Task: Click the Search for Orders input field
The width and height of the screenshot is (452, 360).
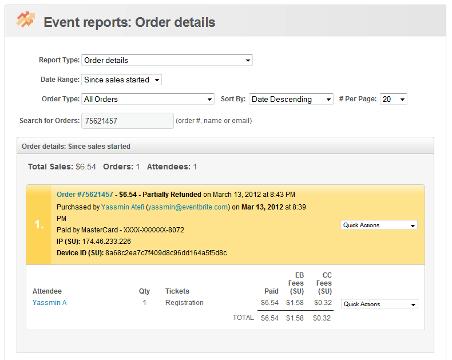Action: [128, 121]
